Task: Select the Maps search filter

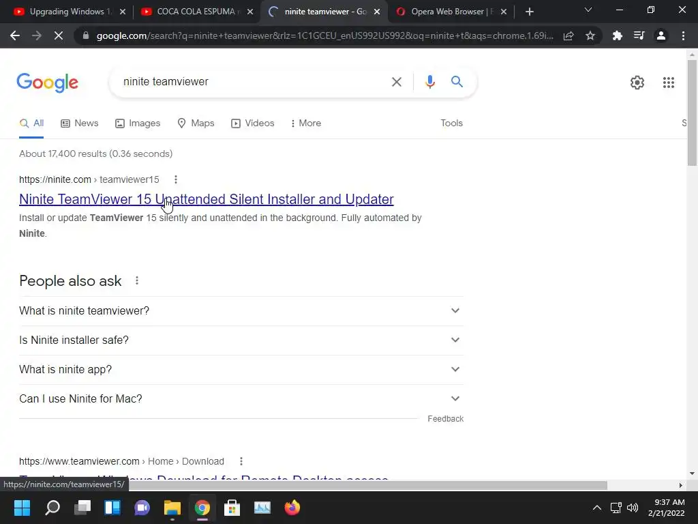Action: [196, 123]
